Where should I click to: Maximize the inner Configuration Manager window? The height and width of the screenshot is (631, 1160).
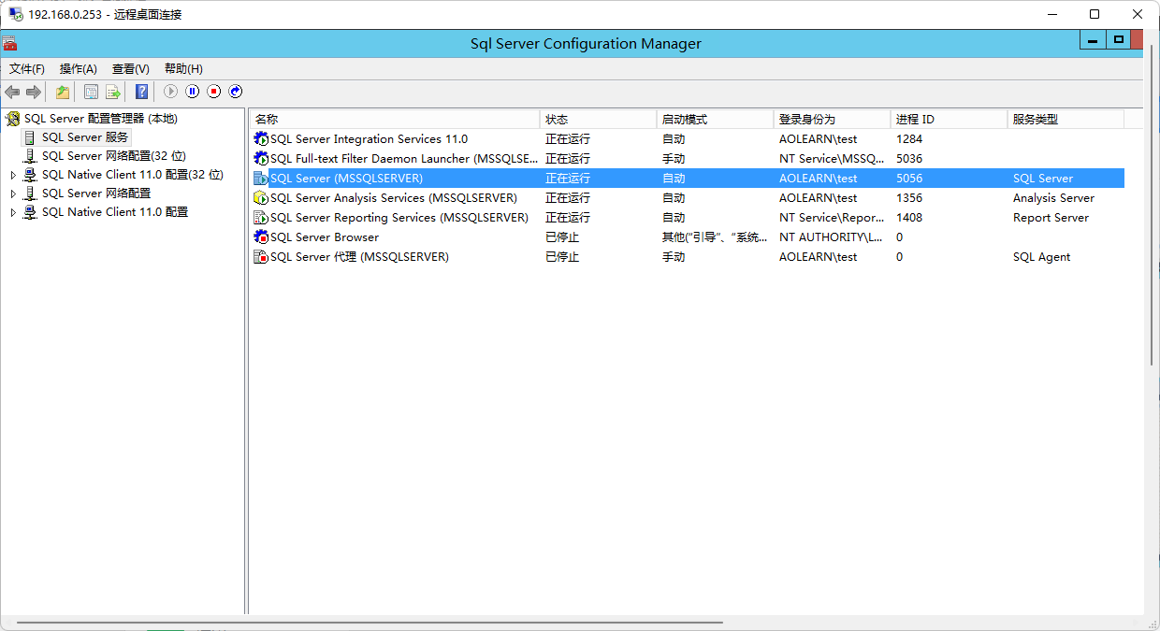(1118, 40)
